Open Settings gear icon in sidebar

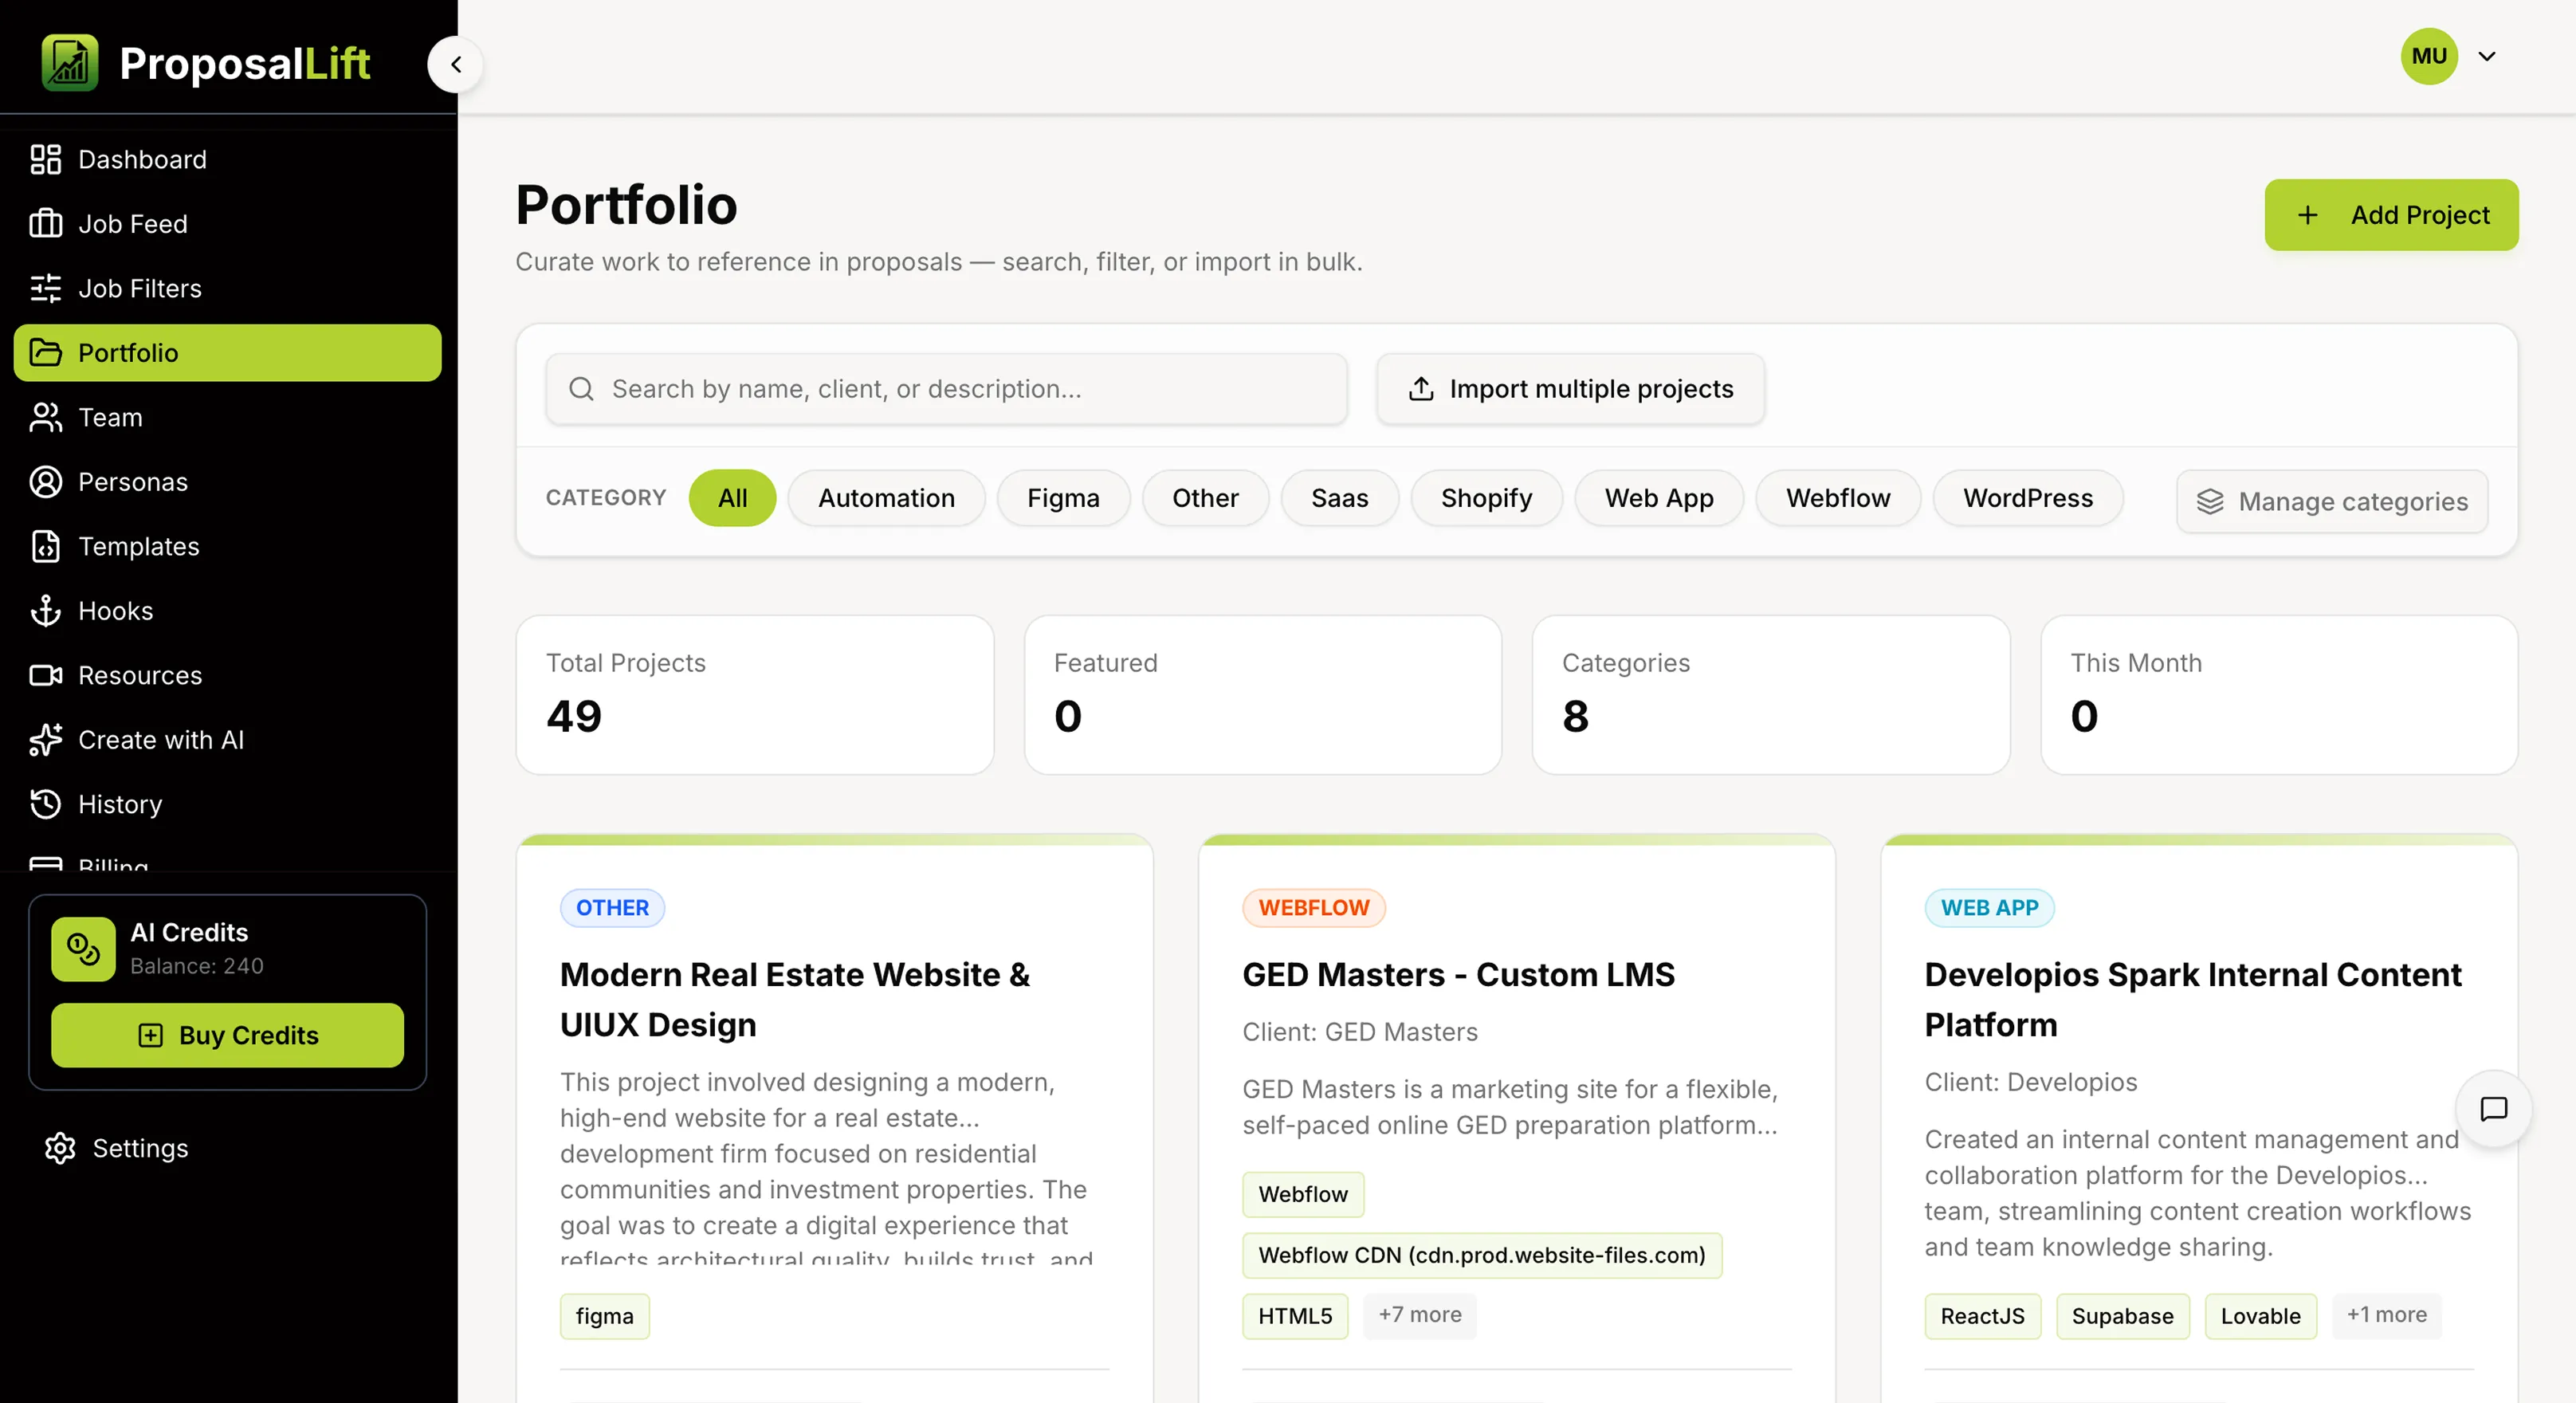point(60,1148)
